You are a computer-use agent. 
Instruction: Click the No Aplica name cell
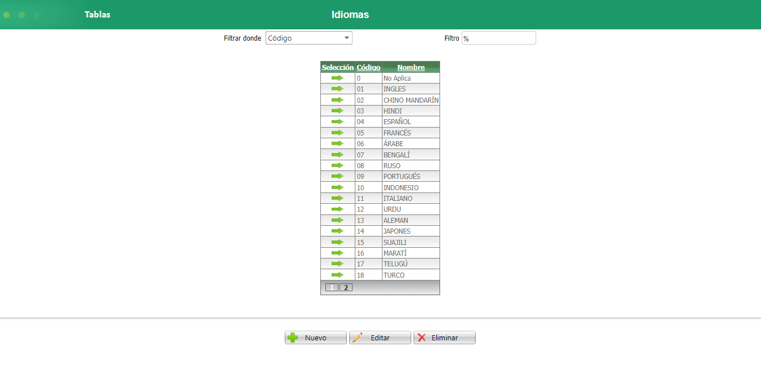pyautogui.click(x=411, y=78)
